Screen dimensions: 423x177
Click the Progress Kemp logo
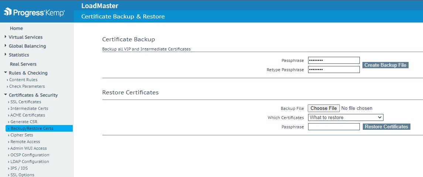click(x=34, y=13)
